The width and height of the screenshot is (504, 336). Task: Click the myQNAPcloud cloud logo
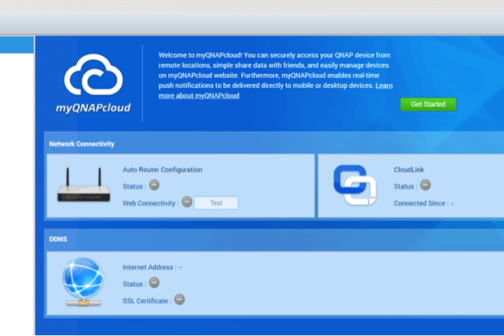click(93, 75)
